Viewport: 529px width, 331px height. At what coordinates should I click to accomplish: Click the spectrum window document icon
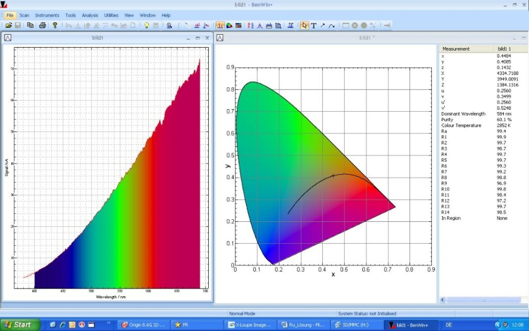pyautogui.click(x=8, y=38)
